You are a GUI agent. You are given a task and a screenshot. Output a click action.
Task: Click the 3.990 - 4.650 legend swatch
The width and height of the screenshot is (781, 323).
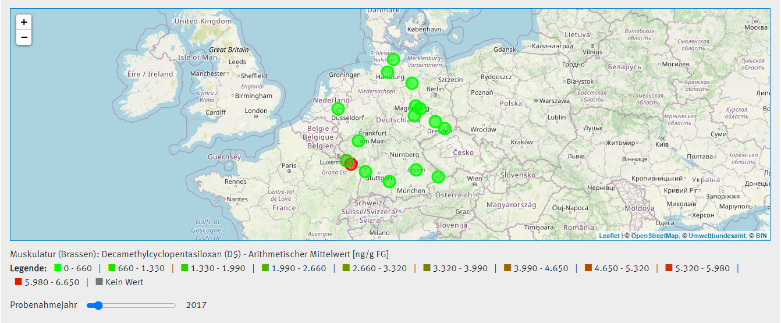point(507,268)
